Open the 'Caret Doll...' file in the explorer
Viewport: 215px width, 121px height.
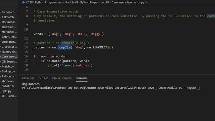9,37
